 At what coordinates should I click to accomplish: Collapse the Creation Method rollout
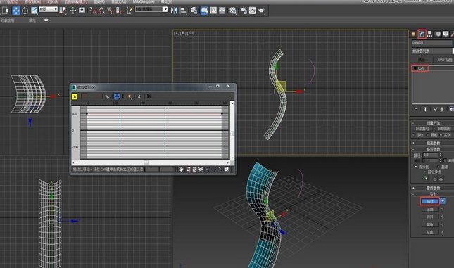(432, 123)
